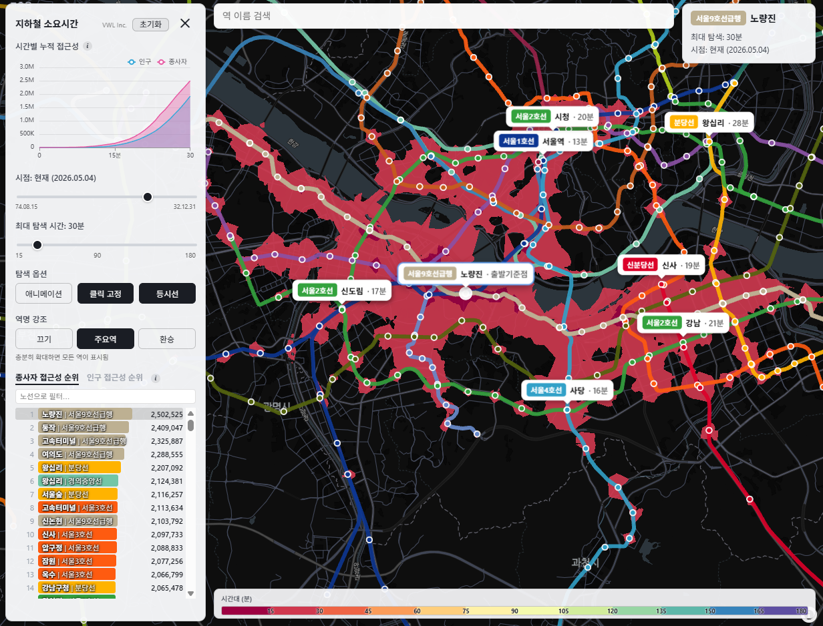Select rank 3 고속터미널 서울9호선급행 row
Screen dimensions: 823x626
point(100,441)
